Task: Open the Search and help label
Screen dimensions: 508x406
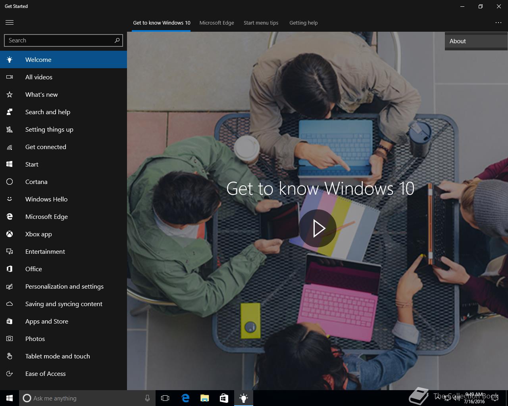Action: (x=48, y=112)
